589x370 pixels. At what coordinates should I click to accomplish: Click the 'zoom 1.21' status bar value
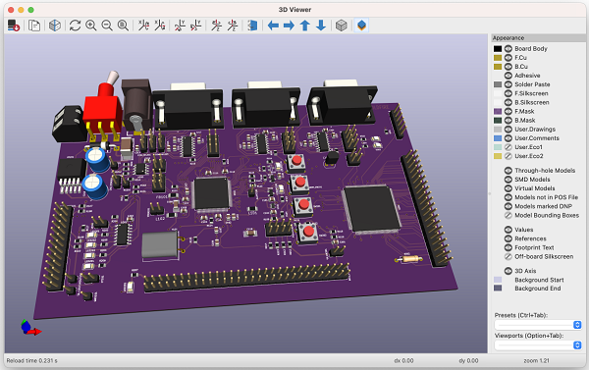coord(536,360)
